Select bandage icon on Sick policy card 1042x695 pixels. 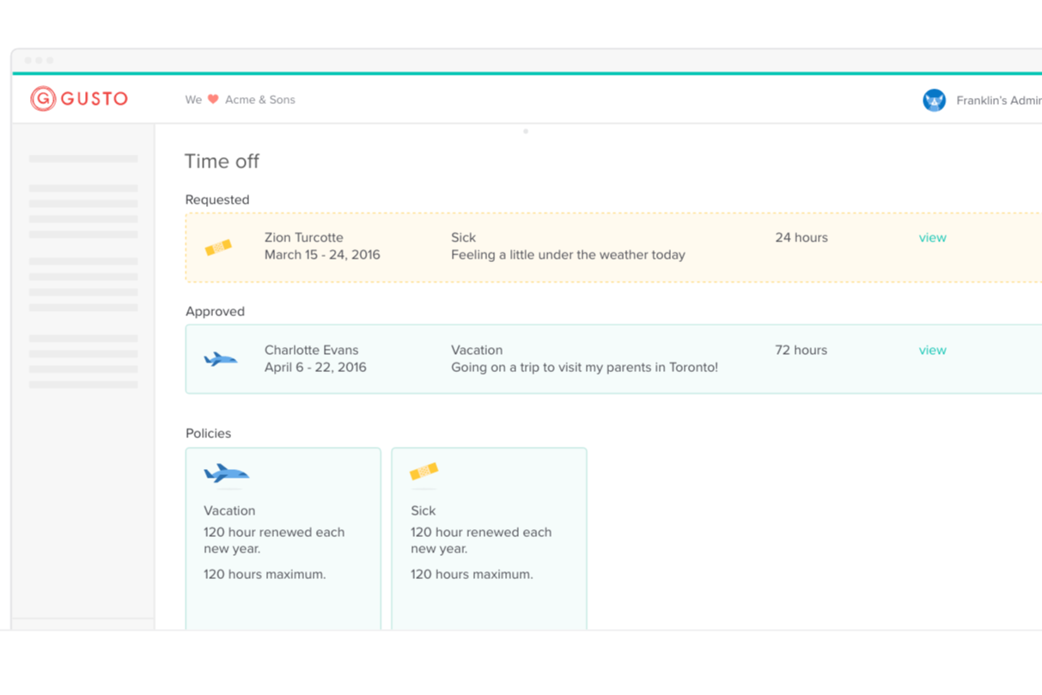coord(424,472)
